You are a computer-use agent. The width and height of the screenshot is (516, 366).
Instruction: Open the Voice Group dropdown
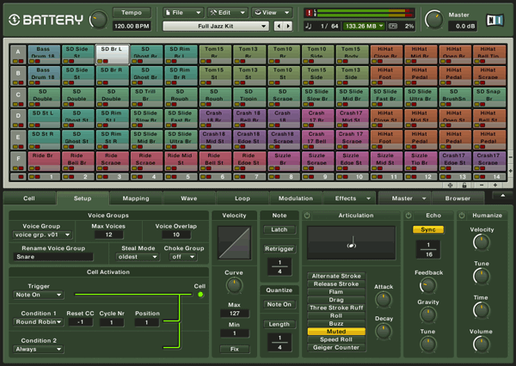point(42,235)
